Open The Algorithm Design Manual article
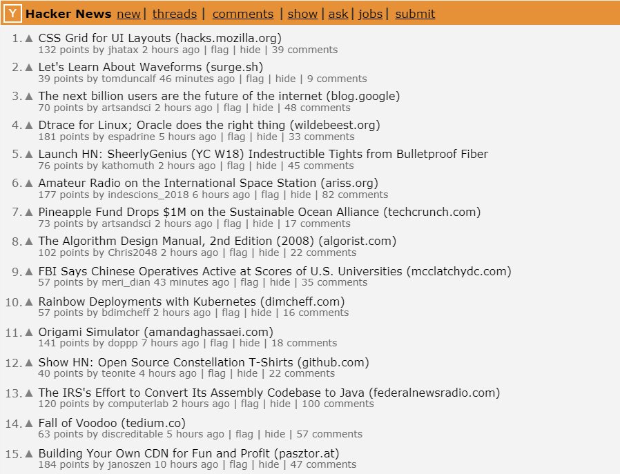Image resolution: width=620 pixels, height=474 pixels. pos(176,241)
